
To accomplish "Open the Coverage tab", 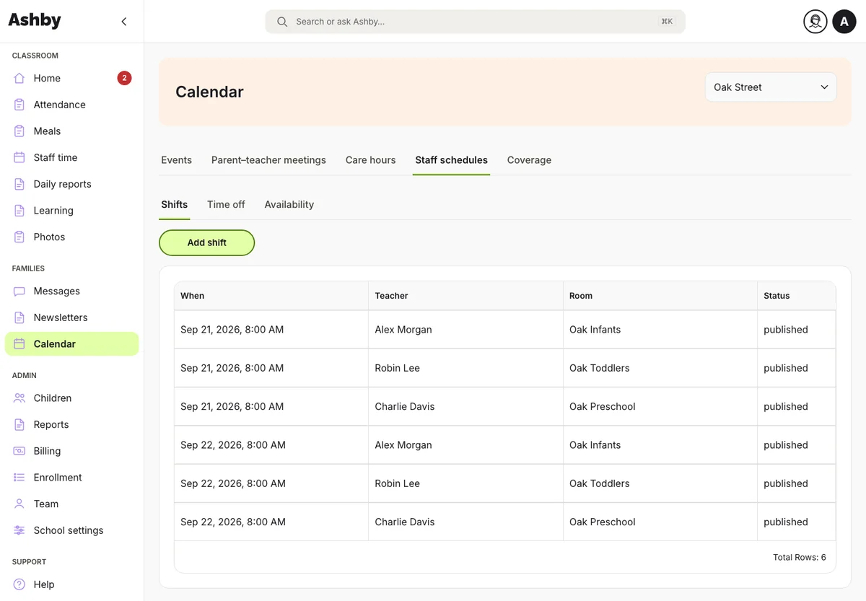I will point(529,160).
